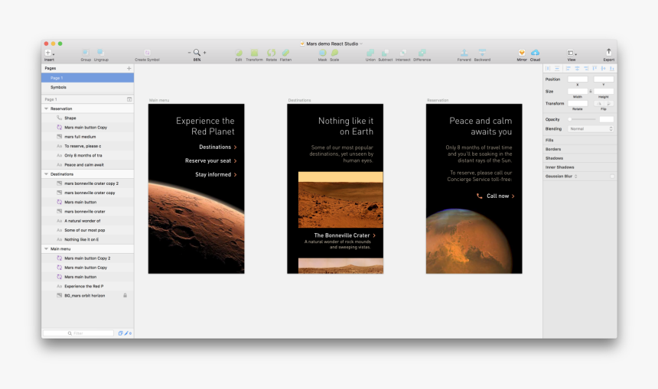Select the Shape layer

tap(88, 118)
